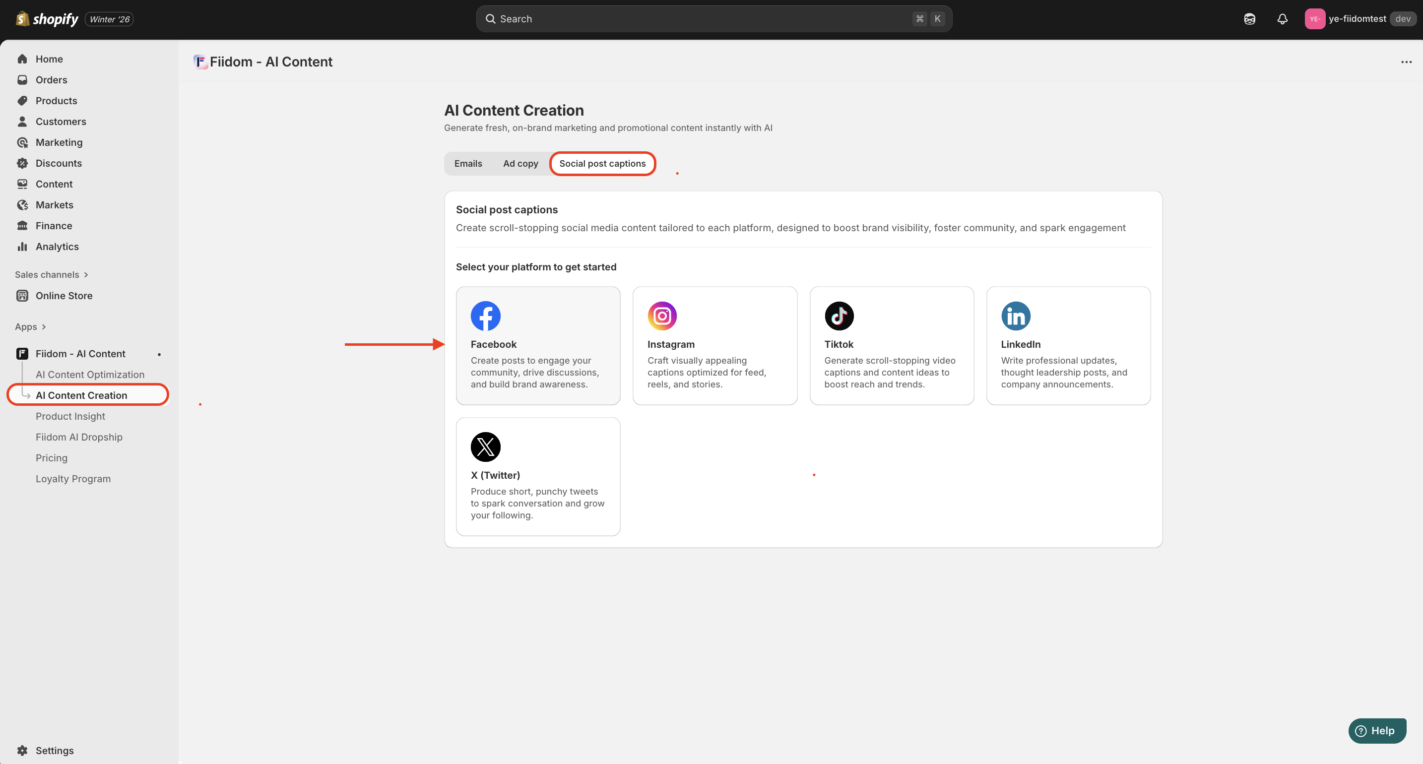1423x764 pixels.
Task: Go to AI Content Optimization page
Action: 90,375
